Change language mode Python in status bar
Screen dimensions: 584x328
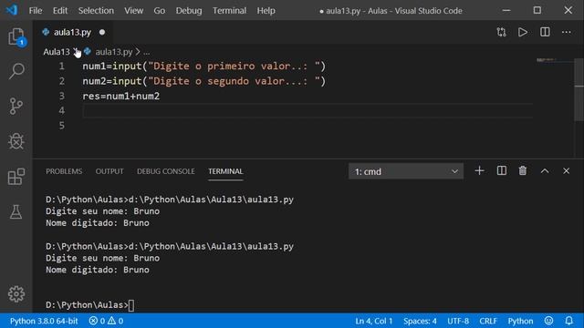[x=520, y=321]
